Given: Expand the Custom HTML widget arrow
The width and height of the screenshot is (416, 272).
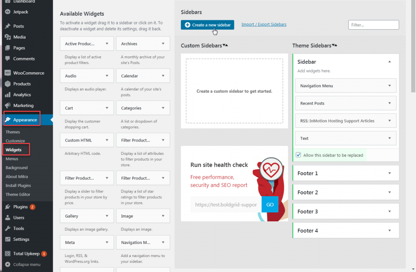Looking at the screenshot, I should [107, 140].
